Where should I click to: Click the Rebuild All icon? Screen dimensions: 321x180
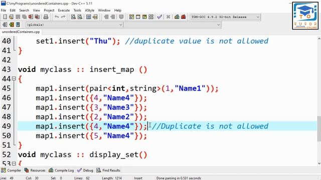(x=151, y=17)
